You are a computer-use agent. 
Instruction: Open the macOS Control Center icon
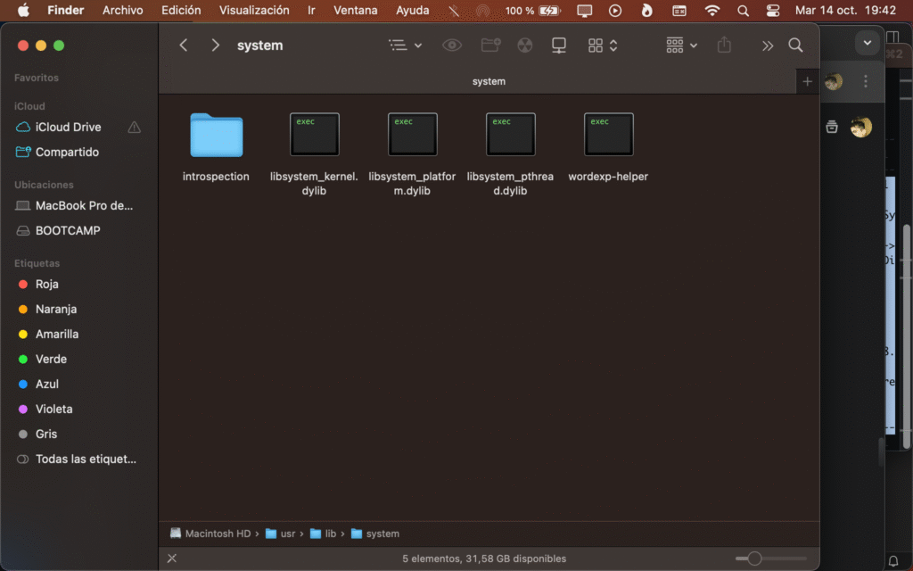[772, 11]
